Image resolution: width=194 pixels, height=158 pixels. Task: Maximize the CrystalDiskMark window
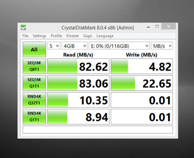[157, 26]
